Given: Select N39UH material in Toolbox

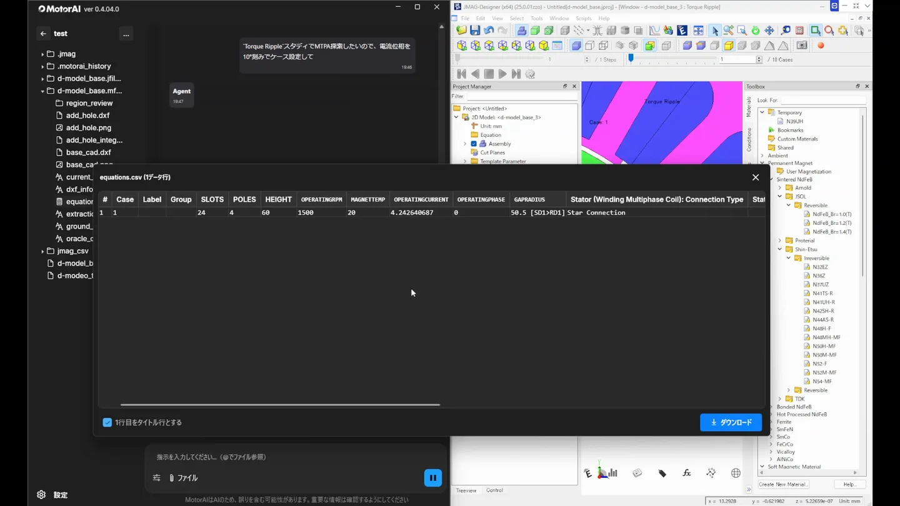Looking at the screenshot, I should pos(794,121).
